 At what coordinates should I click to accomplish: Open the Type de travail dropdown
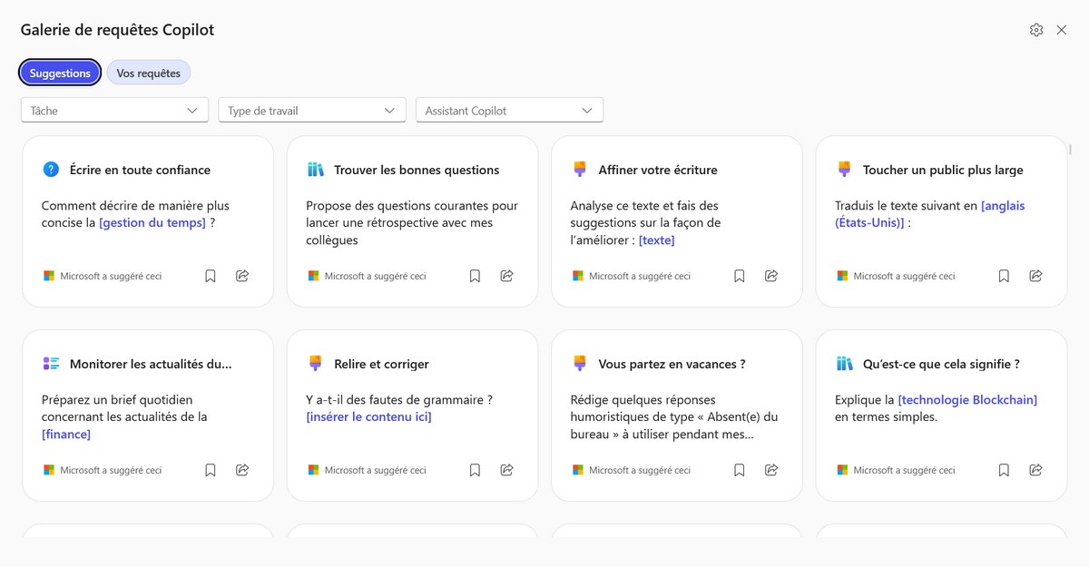pyautogui.click(x=311, y=111)
